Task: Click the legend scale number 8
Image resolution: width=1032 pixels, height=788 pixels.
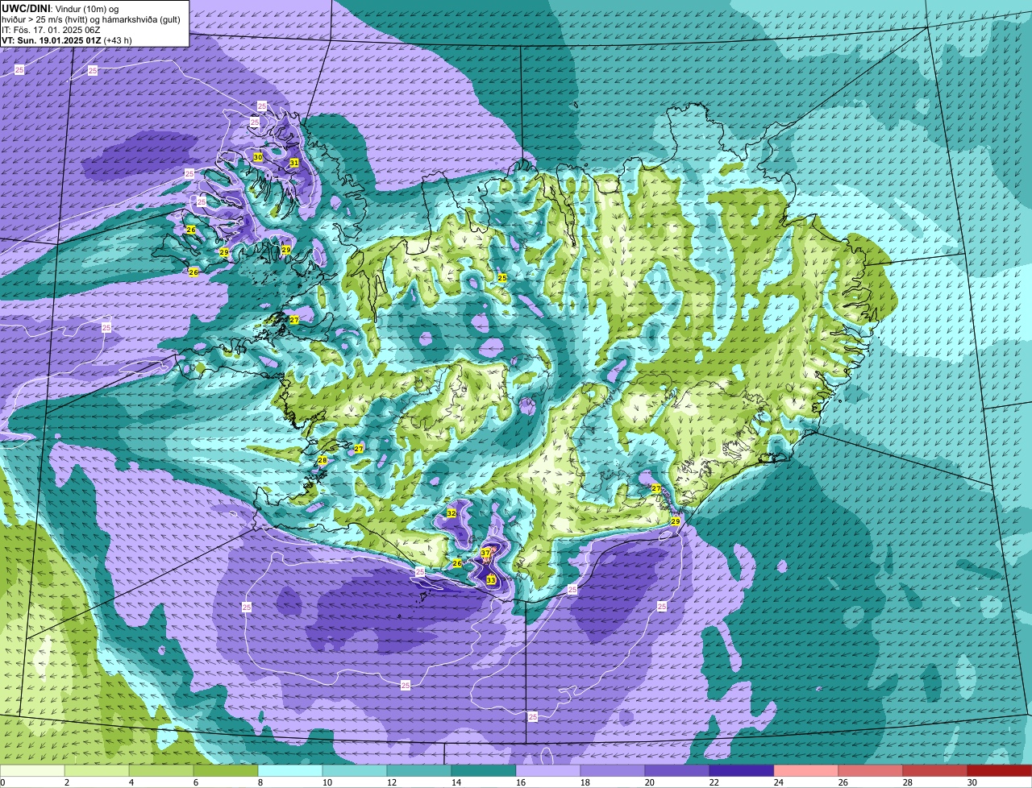Action: click(x=260, y=782)
